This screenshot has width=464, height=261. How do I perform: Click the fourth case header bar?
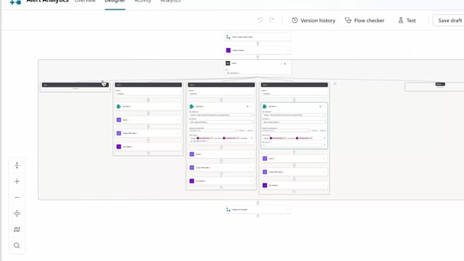click(x=294, y=85)
